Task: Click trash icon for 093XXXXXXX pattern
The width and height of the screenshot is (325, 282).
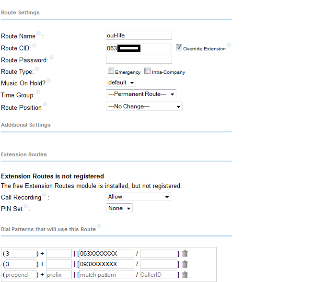Action: tap(185, 264)
